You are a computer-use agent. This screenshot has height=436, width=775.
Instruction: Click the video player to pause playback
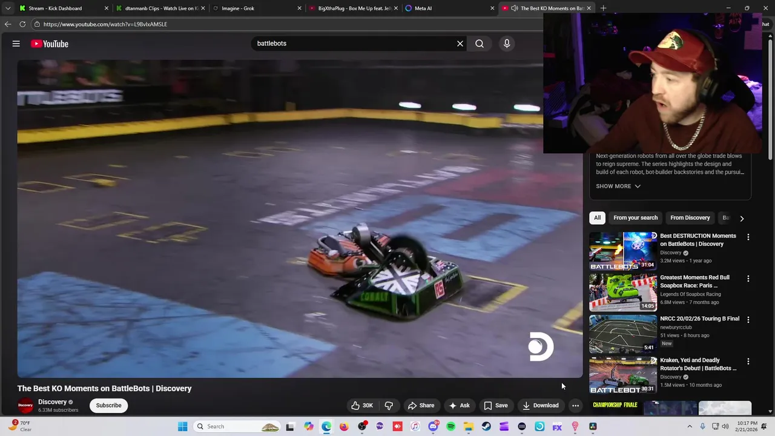pyautogui.click(x=300, y=218)
